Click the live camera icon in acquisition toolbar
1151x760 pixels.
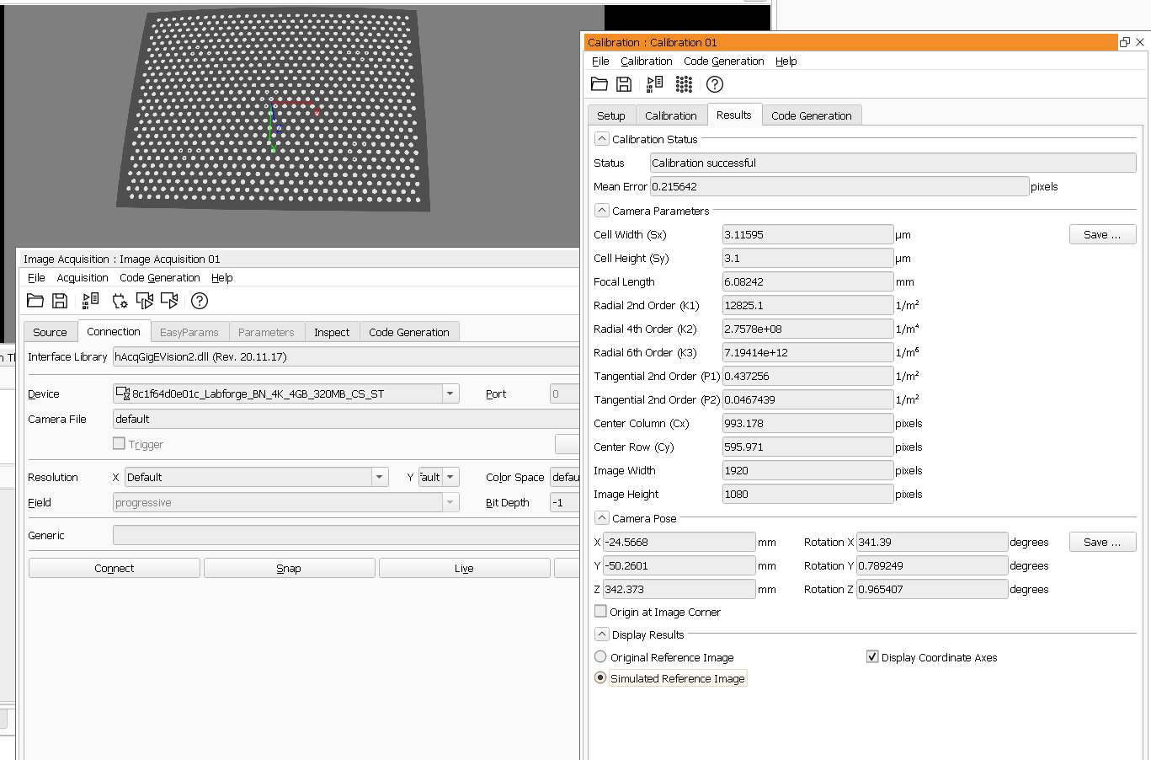169,301
